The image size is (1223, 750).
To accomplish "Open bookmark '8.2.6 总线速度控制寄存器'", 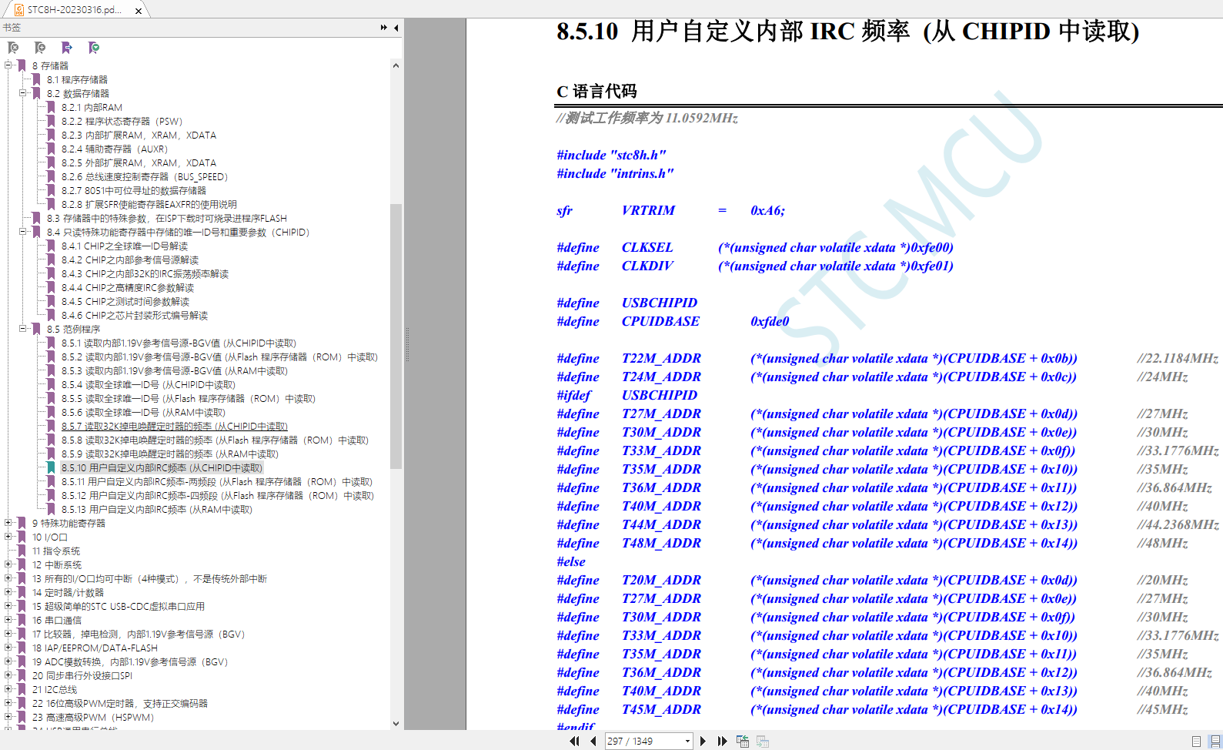I will coord(145,176).
